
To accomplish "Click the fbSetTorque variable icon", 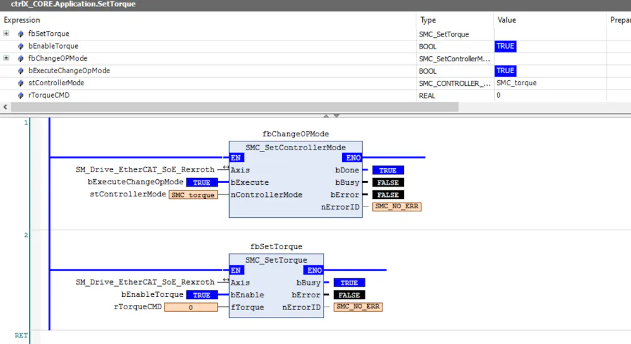I will (x=21, y=34).
